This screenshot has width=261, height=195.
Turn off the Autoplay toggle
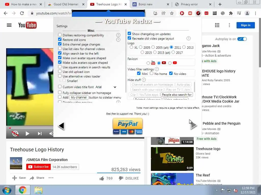(x=242, y=39)
